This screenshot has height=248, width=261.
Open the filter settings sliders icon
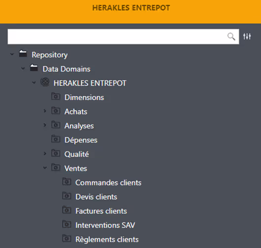coord(247,36)
